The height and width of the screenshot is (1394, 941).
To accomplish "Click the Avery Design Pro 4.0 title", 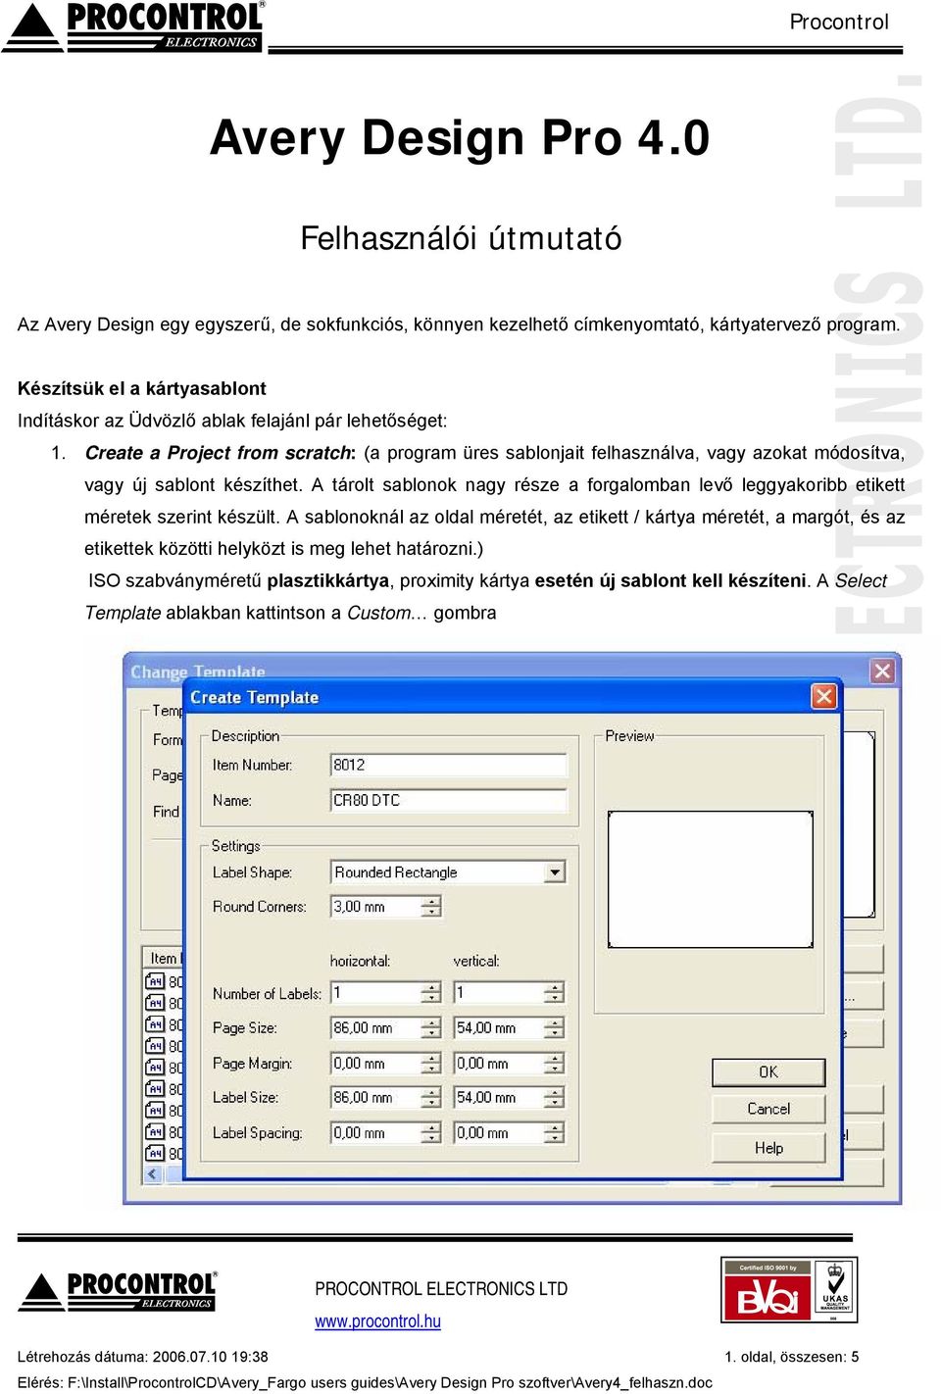I will [x=460, y=137].
